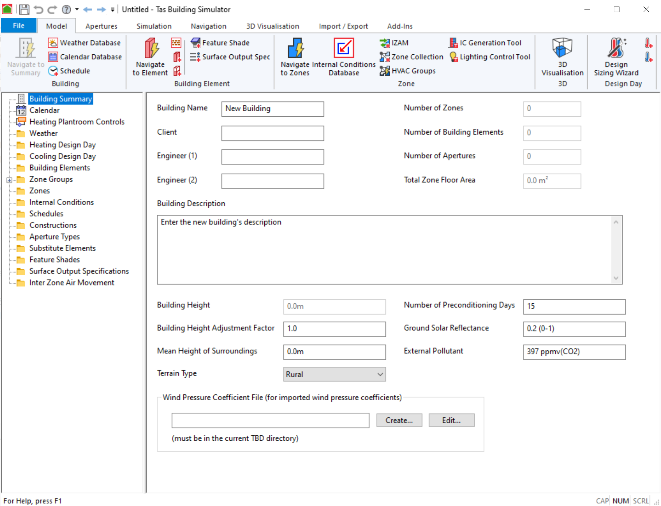This screenshot has width=661, height=506.
Task: Launch Design Sizing Wizard
Action: pos(616,57)
